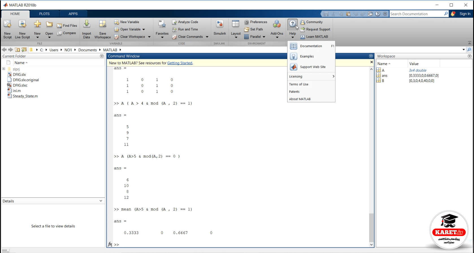Go back with the folder back arrow
The width and height of the screenshot is (474, 253).
(4, 50)
